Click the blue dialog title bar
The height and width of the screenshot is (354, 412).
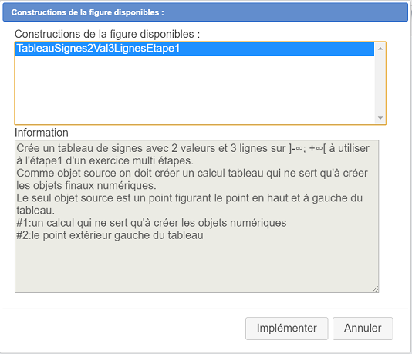click(x=205, y=12)
